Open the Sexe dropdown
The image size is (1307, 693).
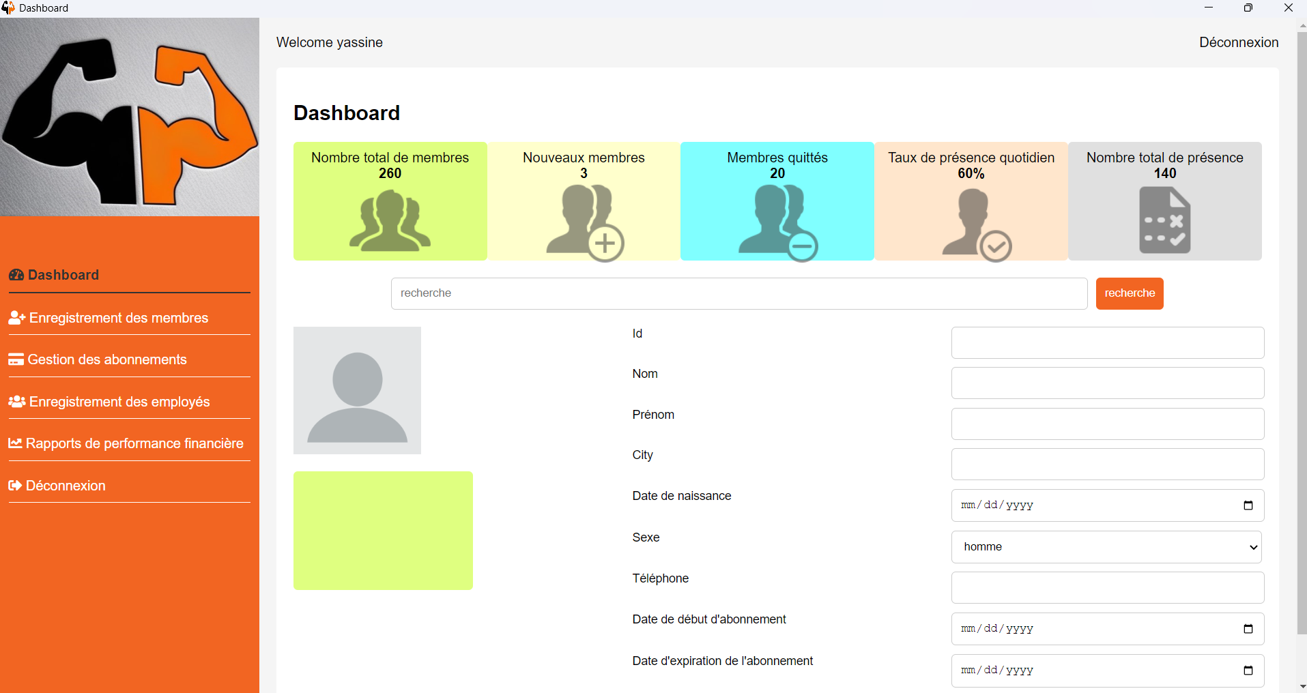[x=1106, y=546]
